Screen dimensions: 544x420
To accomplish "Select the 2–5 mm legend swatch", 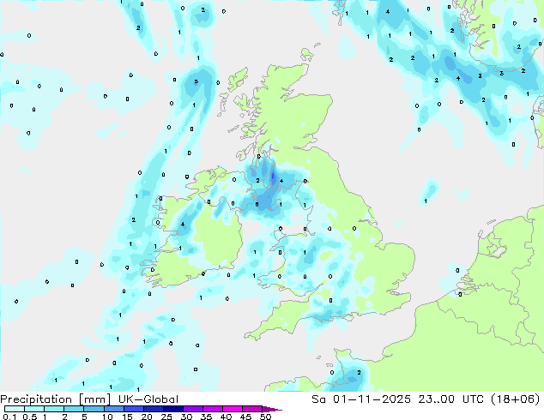I will pos(74,409).
